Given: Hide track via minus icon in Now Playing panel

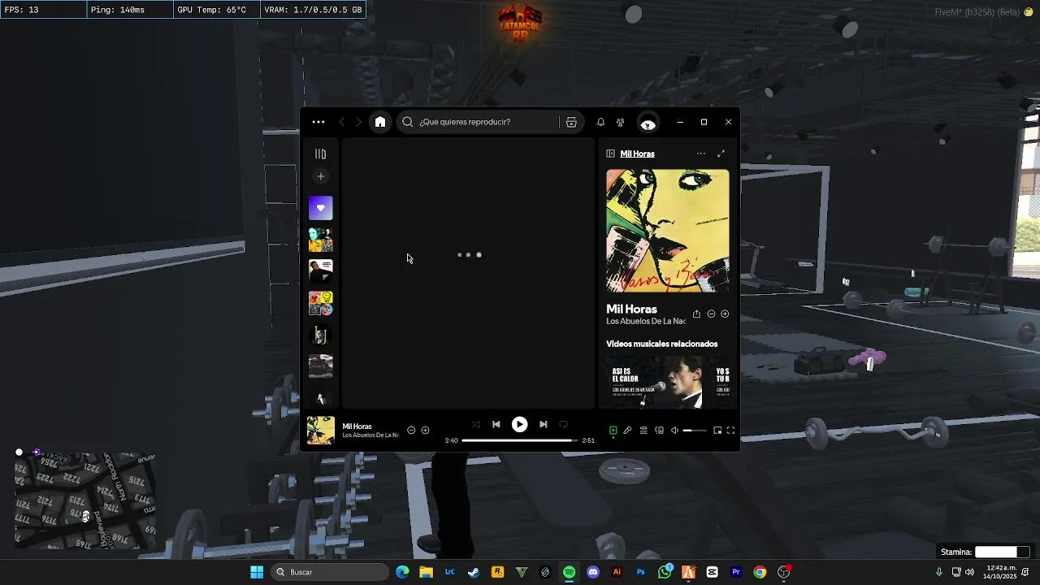Looking at the screenshot, I should 711,314.
